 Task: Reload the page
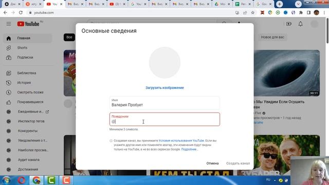(x=21, y=12)
